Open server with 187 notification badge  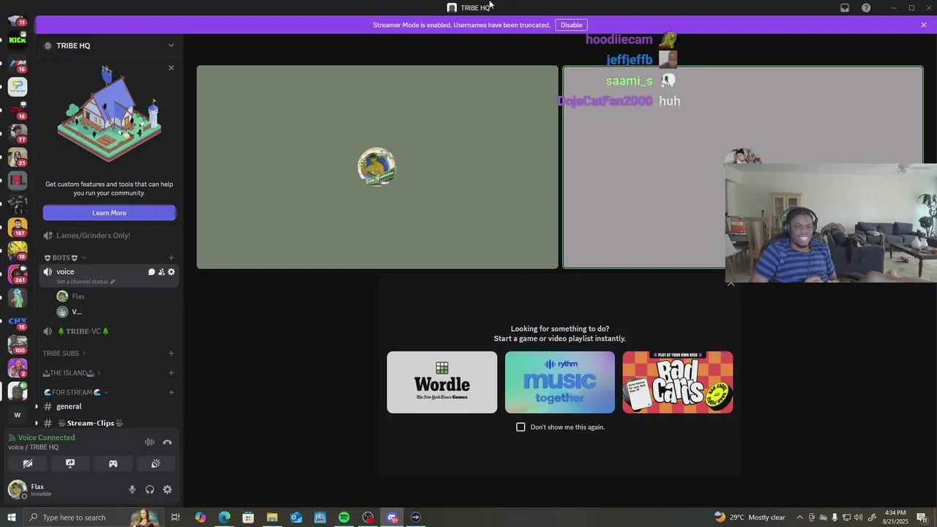pos(18,227)
